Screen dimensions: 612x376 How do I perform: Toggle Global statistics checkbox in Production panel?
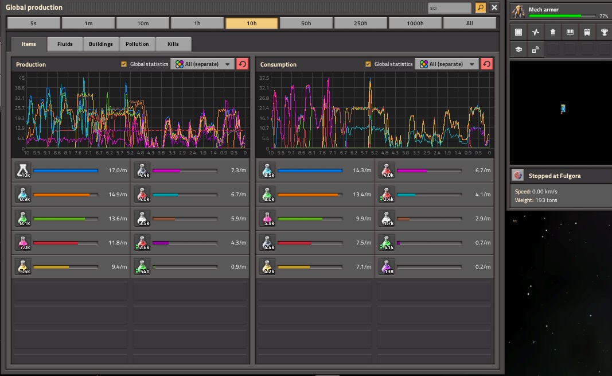(x=124, y=64)
